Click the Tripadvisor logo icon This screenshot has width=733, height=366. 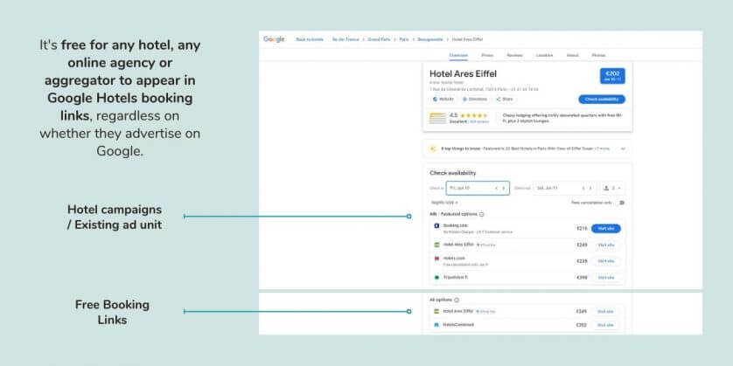click(436, 277)
